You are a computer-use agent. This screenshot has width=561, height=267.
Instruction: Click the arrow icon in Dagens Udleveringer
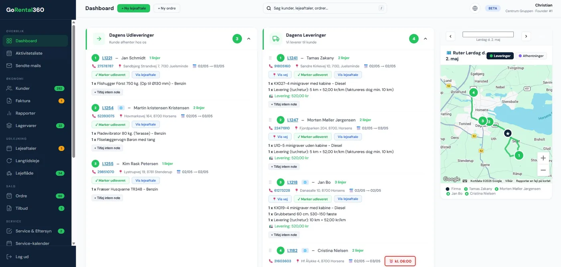(99, 38)
